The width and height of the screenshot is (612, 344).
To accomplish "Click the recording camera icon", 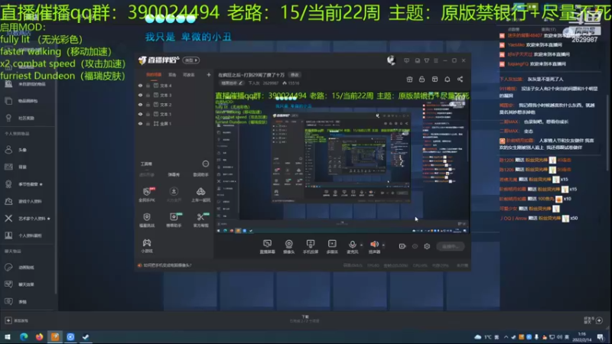I will point(402,246).
